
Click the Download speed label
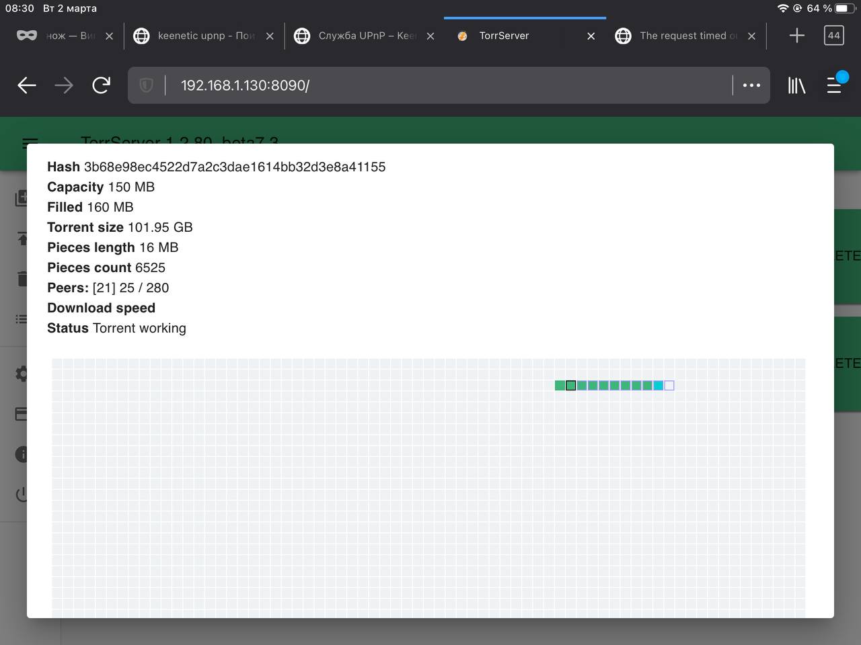click(101, 308)
